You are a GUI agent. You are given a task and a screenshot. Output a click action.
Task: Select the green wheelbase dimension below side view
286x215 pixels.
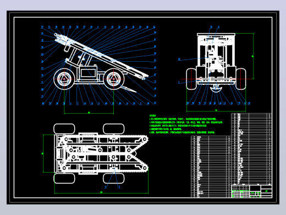pos(89,112)
